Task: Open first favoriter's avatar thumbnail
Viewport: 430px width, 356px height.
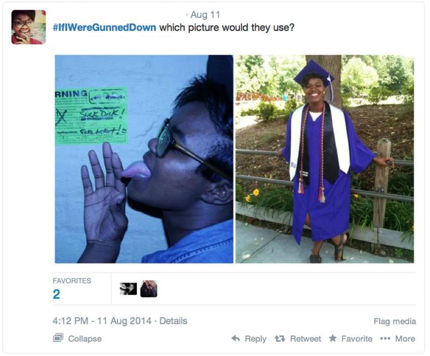Action: pos(128,289)
